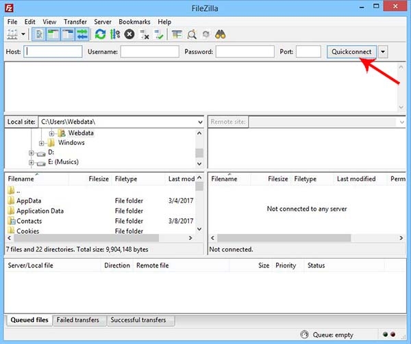Focus the Password input field
411x344 pixels.
click(x=245, y=51)
